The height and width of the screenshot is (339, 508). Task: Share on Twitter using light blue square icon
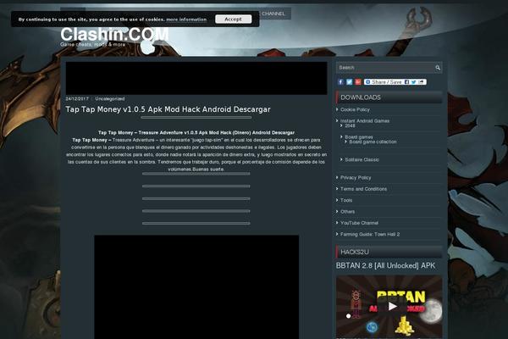(x=349, y=81)
